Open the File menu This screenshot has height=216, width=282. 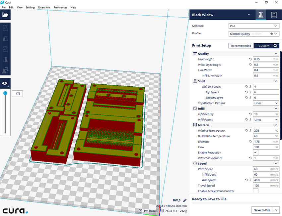[x=3, y=7]
